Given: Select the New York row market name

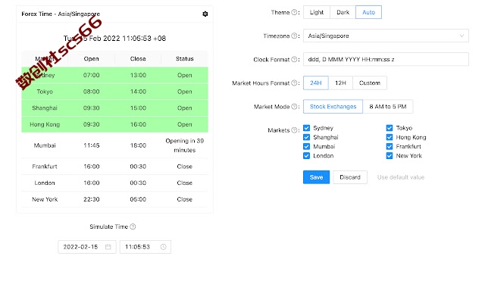Looking at the screenshot, I should 45,199.
